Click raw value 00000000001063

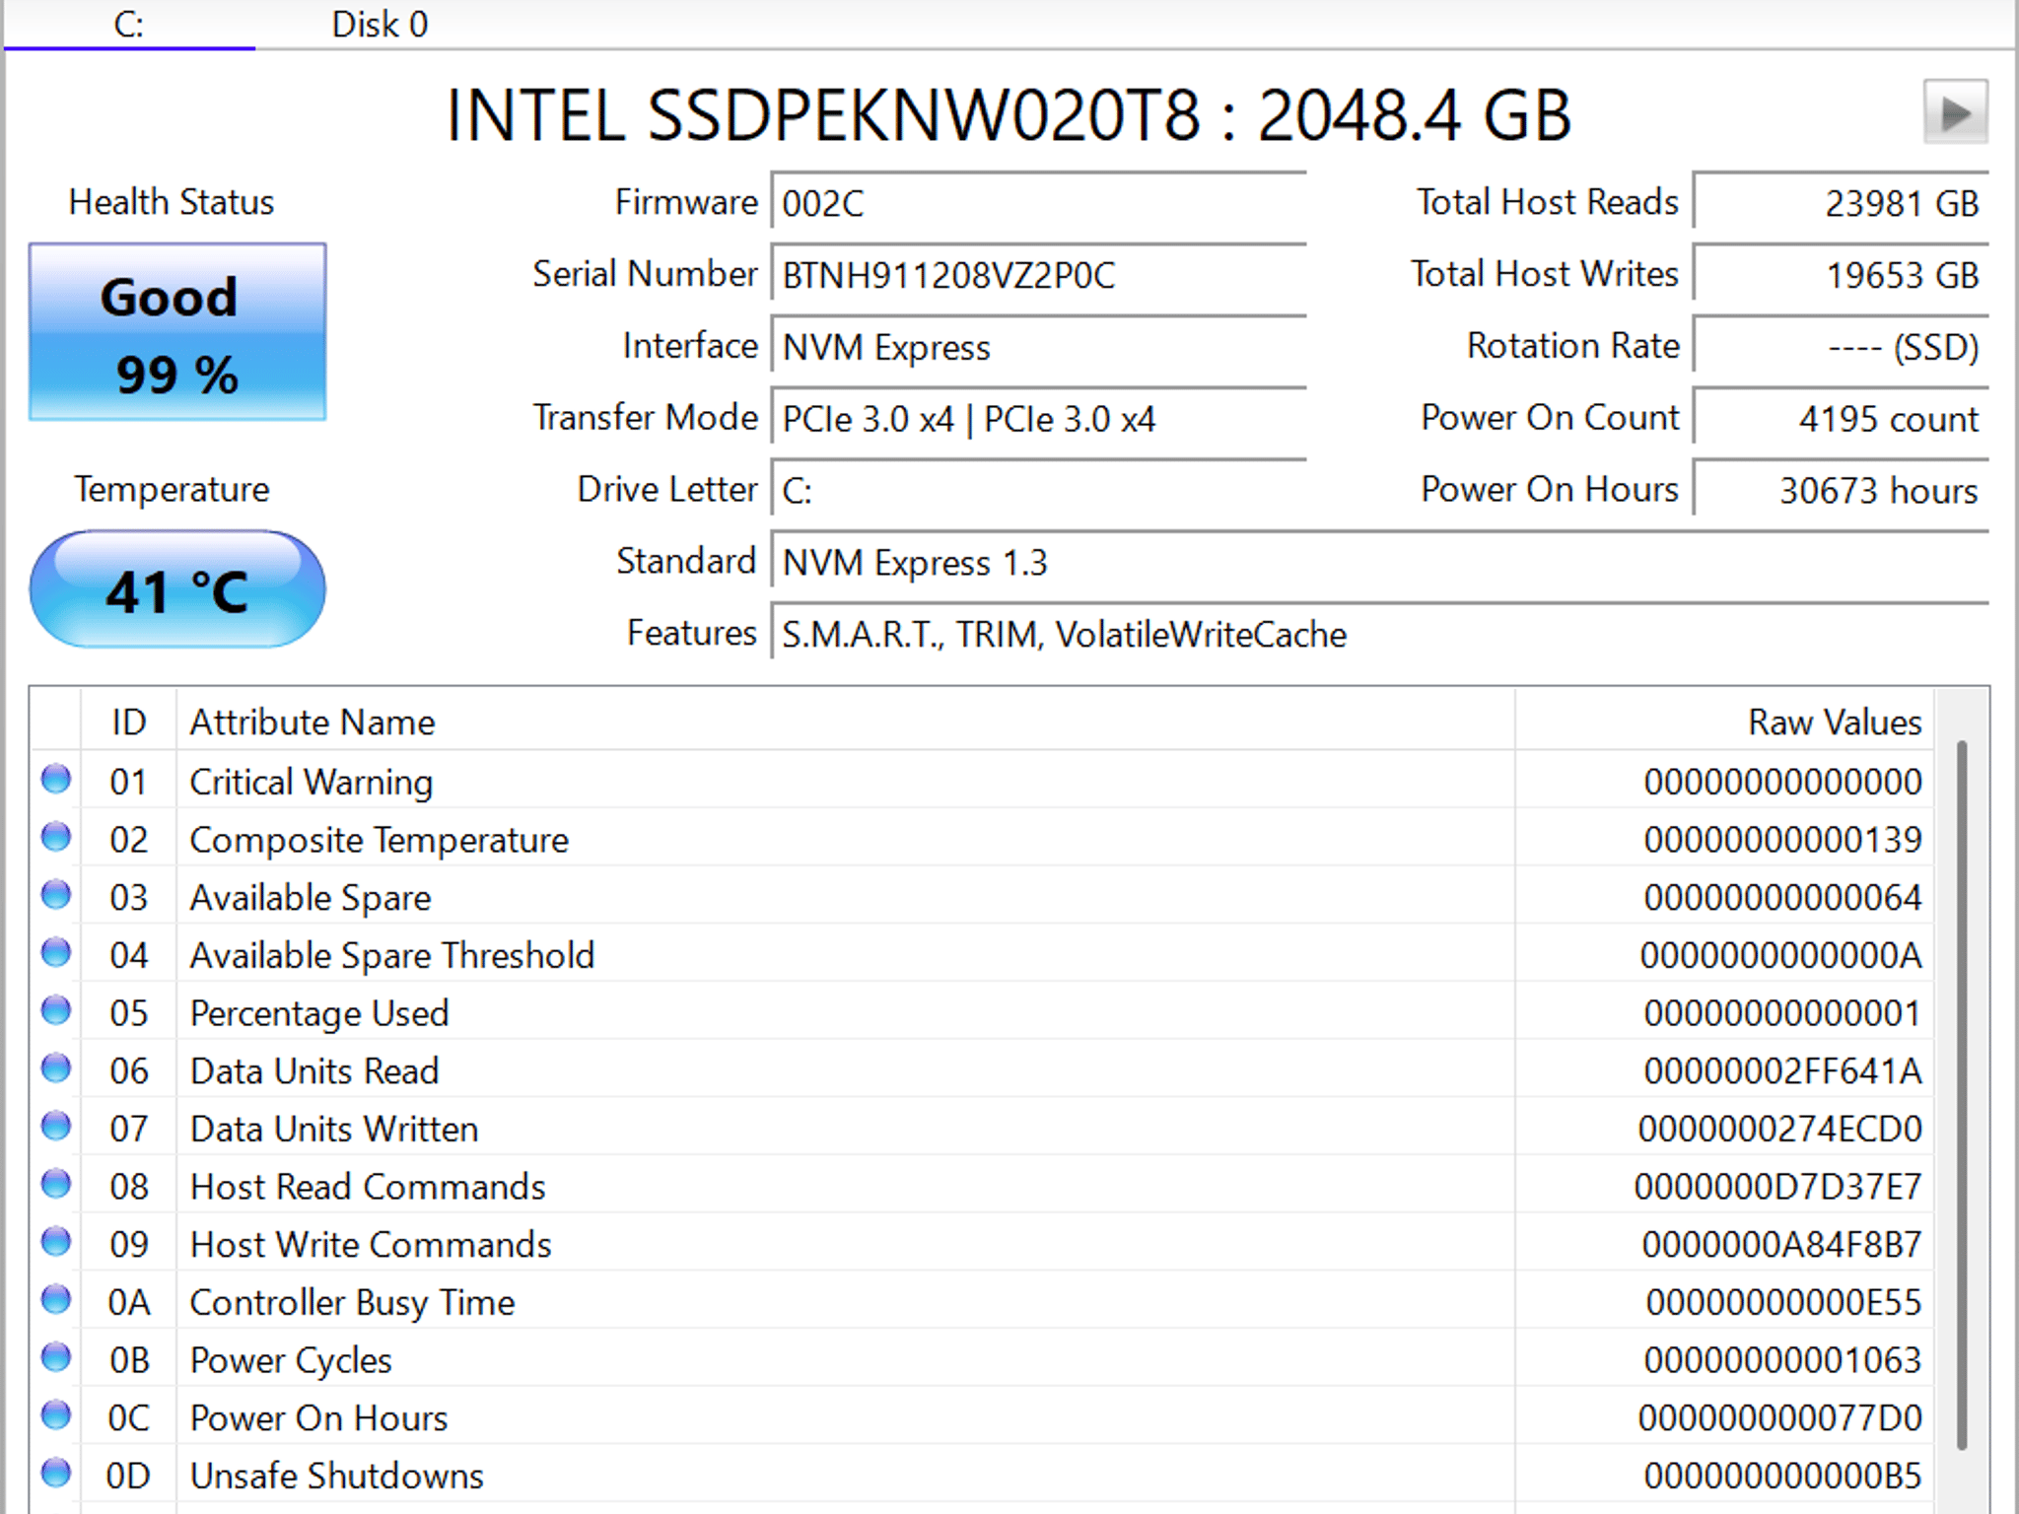(1782, 1360)
